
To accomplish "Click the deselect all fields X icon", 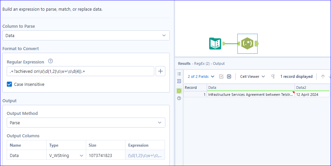I will coord(229,76).
